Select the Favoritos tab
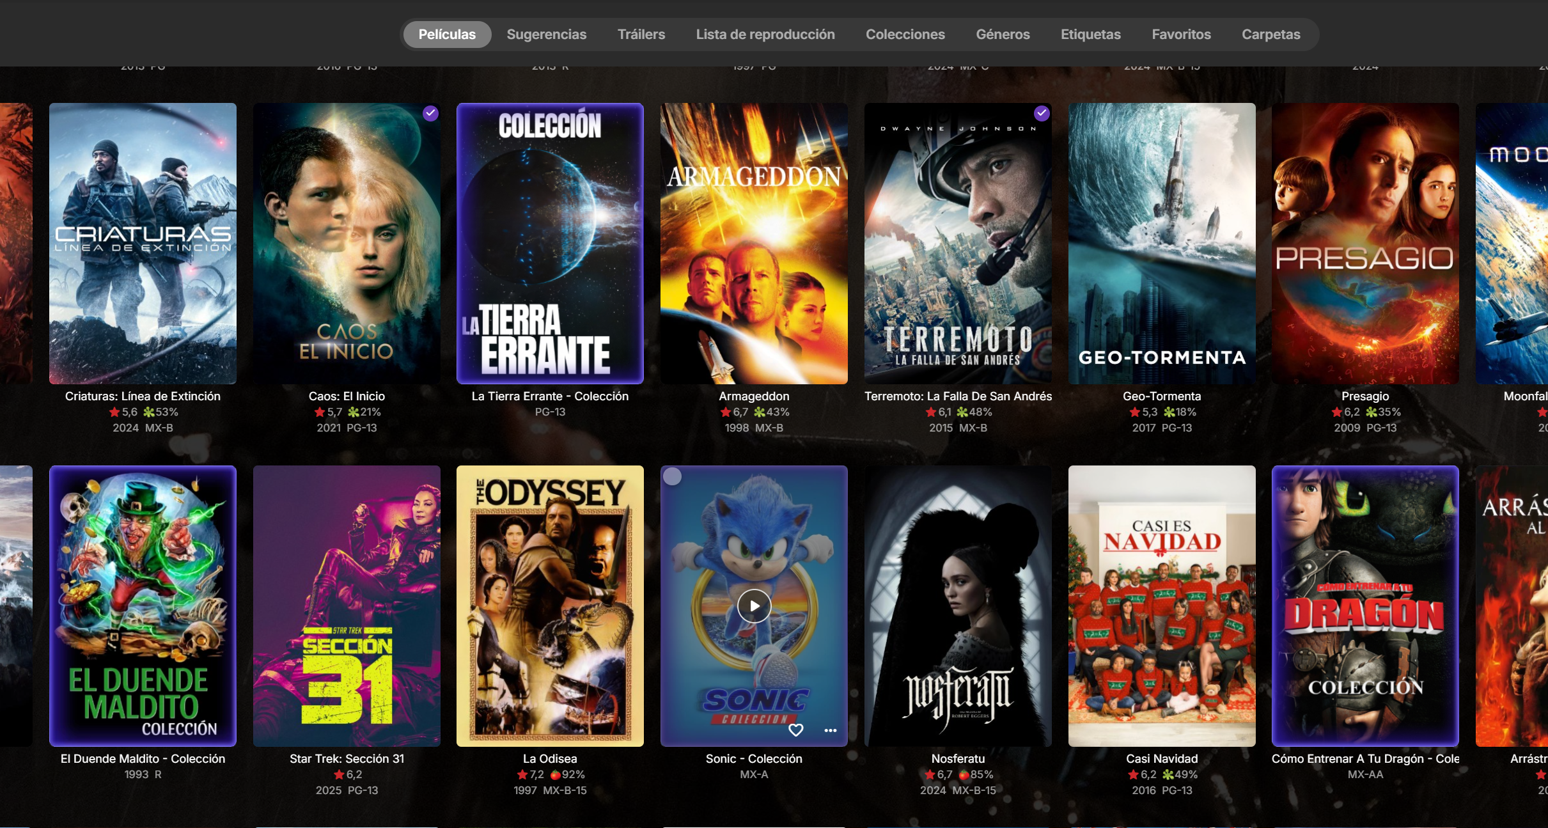The height and width of the screenshot is (828, 1548). pos(1180,35)
